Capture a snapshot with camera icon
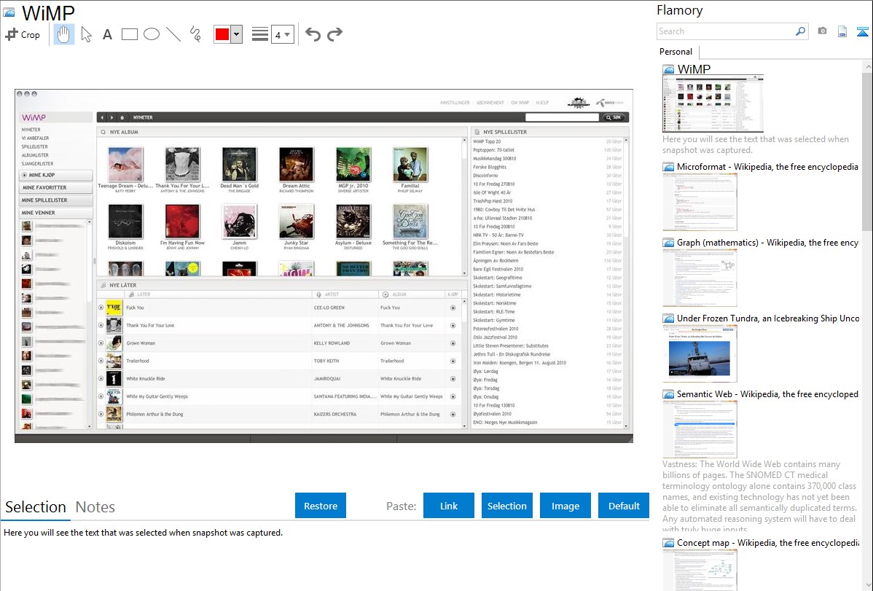The height and width of the screenshot is (591, 873). [x=822, y=31]
